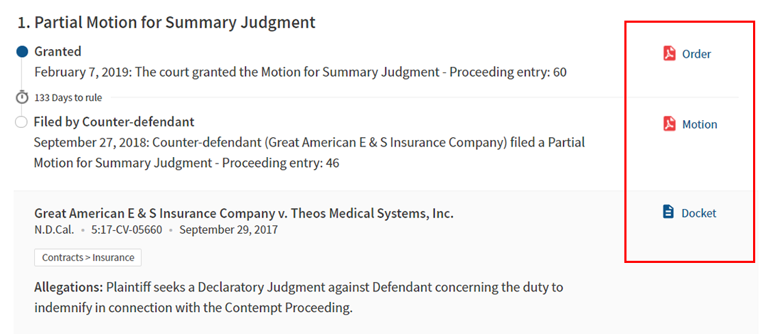Open the Order link

(x=696, y=54)
